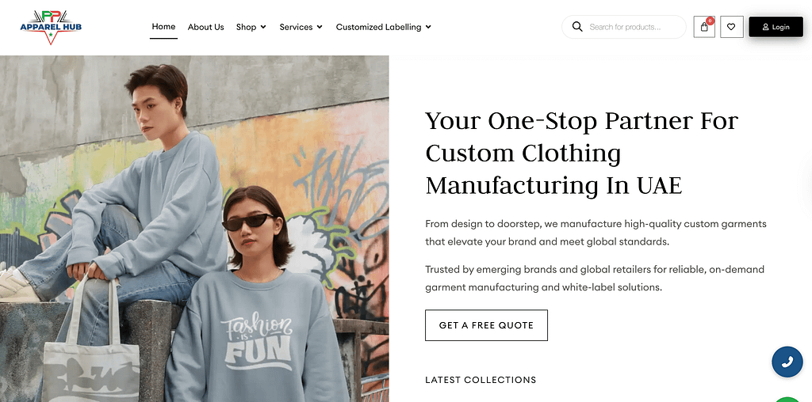The image size is (812, 402).
Task: Click the red cart count badge
Action: [x=710, y=20]
